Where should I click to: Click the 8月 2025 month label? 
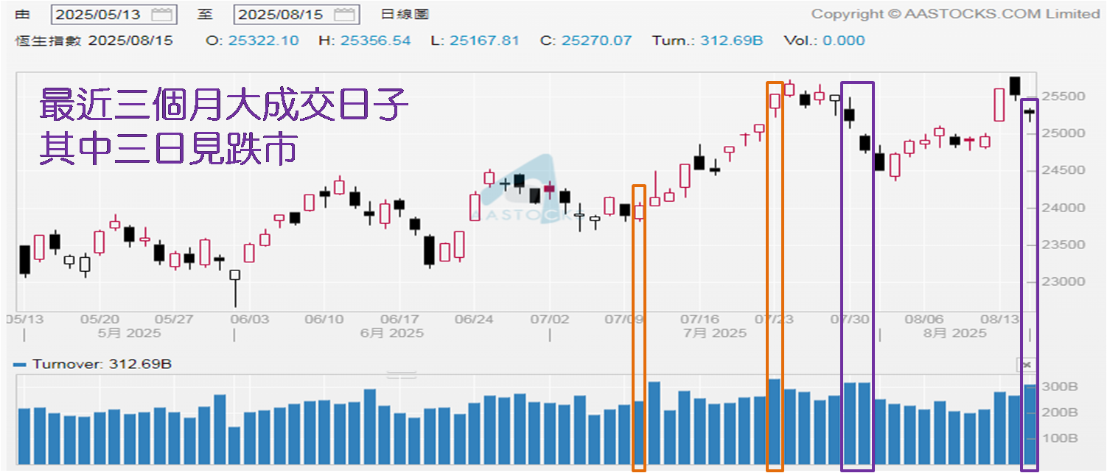[954, 333]
